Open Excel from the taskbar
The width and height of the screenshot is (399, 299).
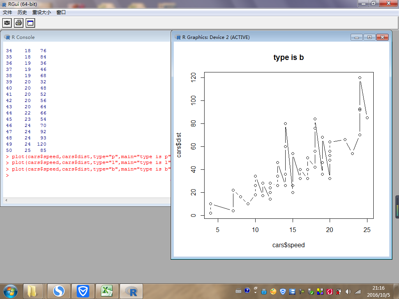tap(107, 291)
